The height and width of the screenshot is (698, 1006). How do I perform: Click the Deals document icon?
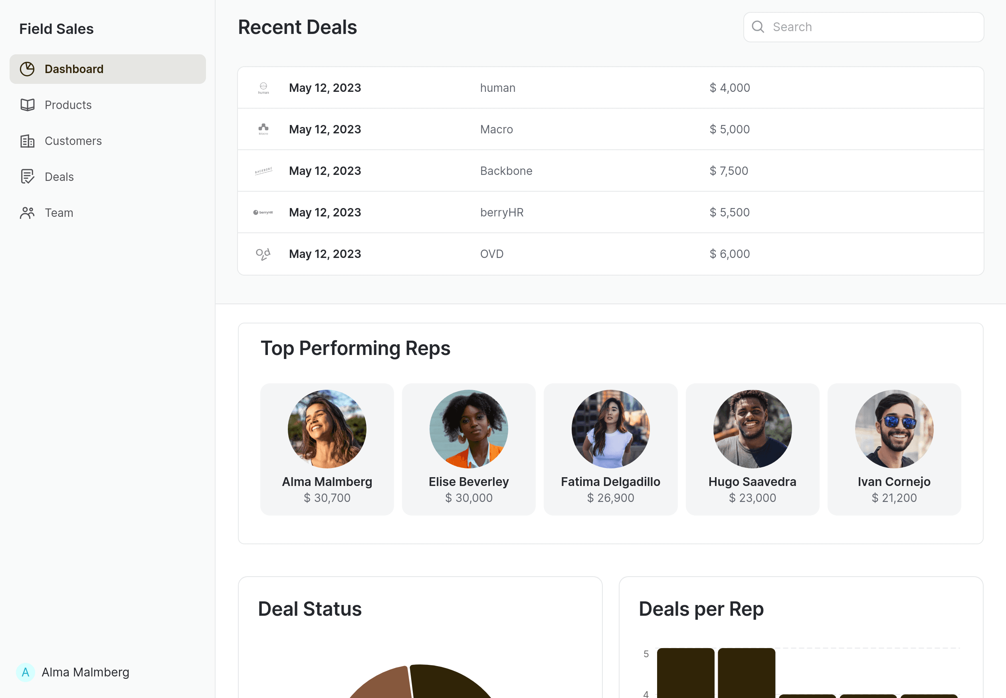(x=27, y=176)
